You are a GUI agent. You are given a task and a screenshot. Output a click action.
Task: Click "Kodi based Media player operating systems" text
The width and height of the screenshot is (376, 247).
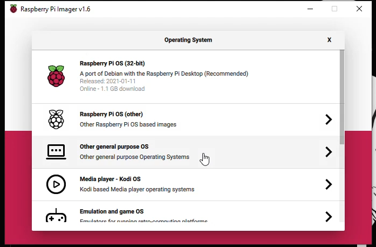point(137,189)
